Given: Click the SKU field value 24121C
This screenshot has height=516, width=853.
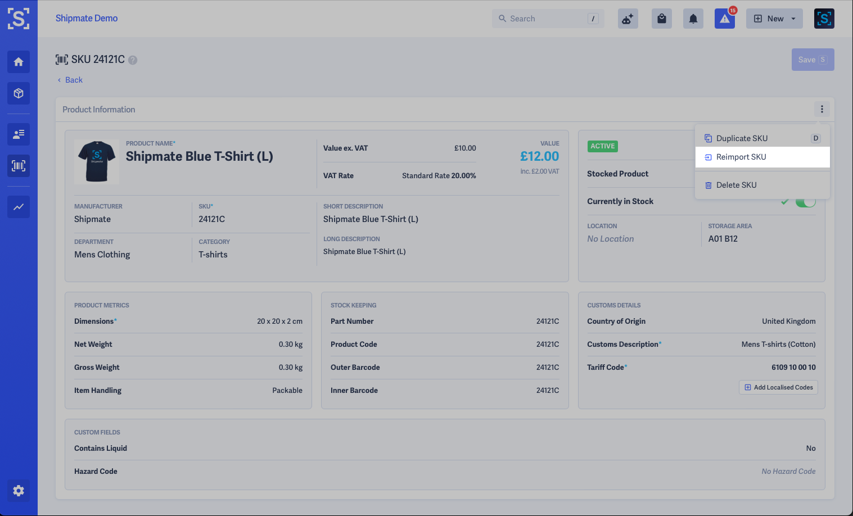Looking at the screenshot, I should coord(212,219).
